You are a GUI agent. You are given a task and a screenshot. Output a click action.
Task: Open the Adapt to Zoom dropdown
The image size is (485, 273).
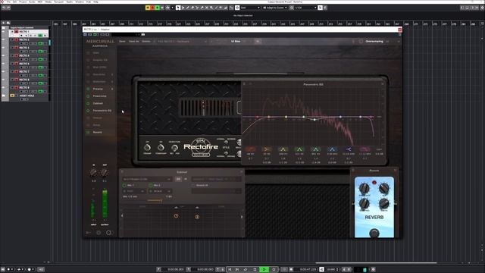click(275, 8)
